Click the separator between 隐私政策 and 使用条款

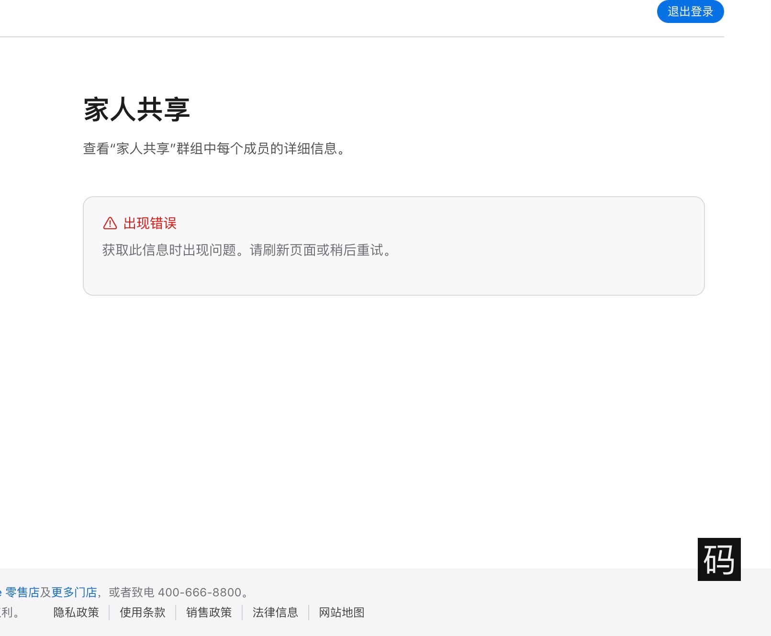click(x=109, y=613)
